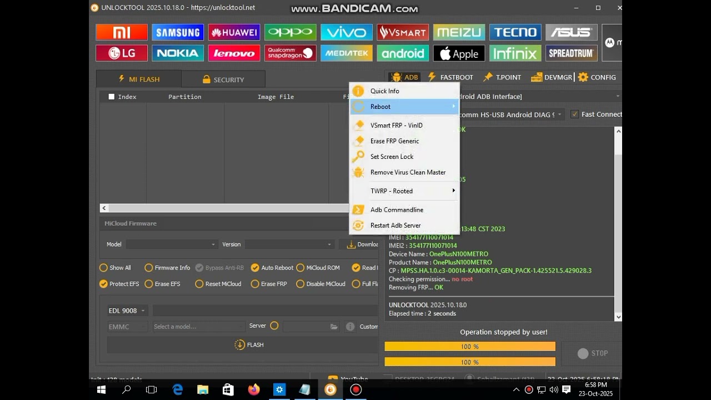711x400 pixels.
Task: Select the Qualcomm Snapdragon tile
Action: (291, 53)
